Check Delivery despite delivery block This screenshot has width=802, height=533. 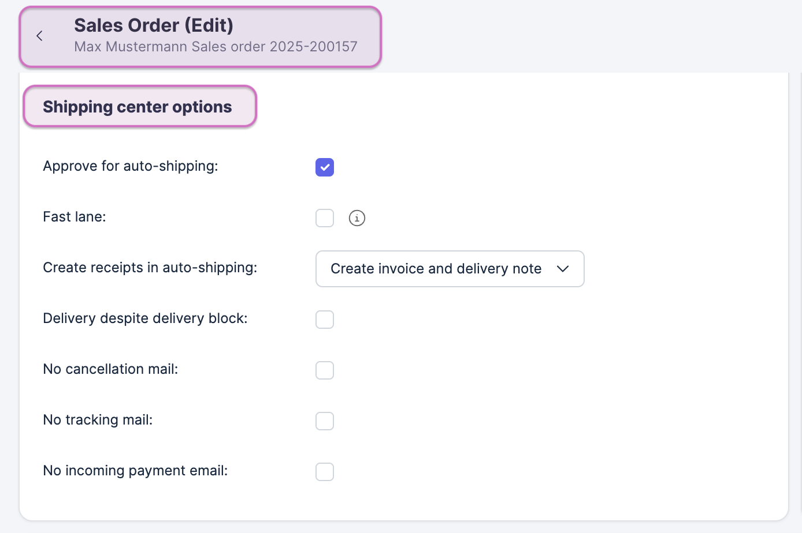[x=325, y=320]
